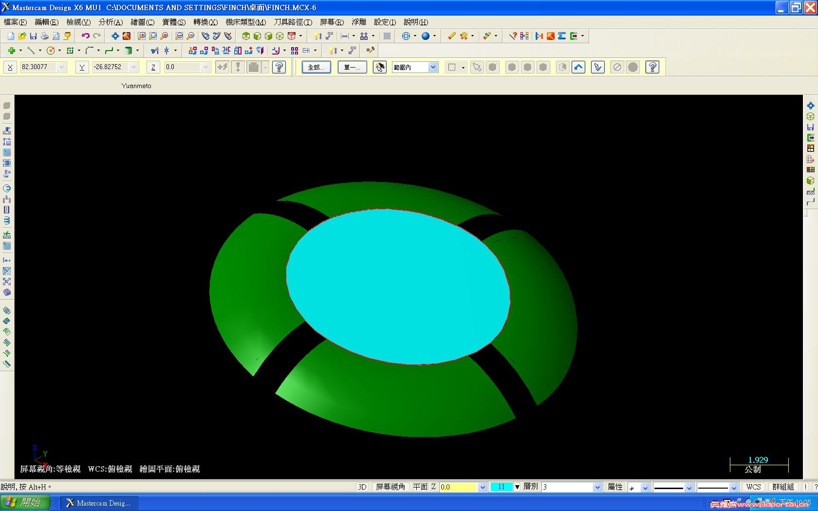The height and width of the screenshot is (511, 818).
Task: Redo the last undone action
Action: (x=97, y=36)
